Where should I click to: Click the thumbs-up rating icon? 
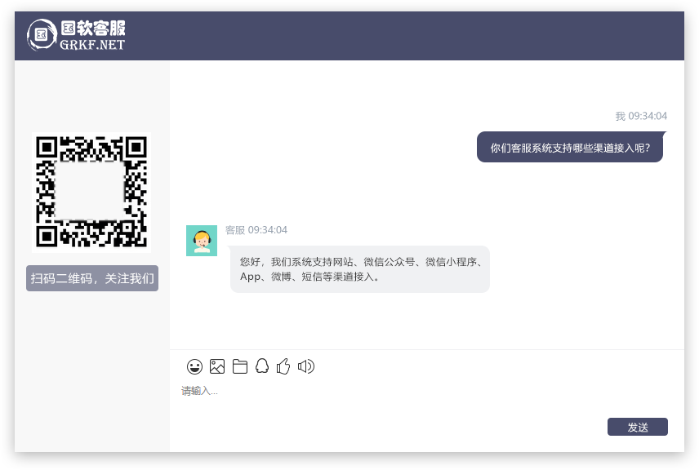tap(283, 366)
